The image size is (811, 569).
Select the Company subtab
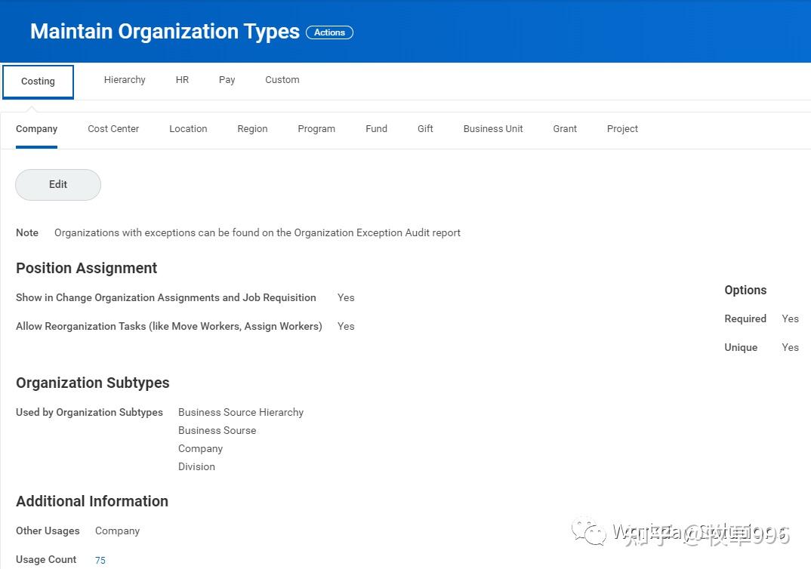[36, 128]
